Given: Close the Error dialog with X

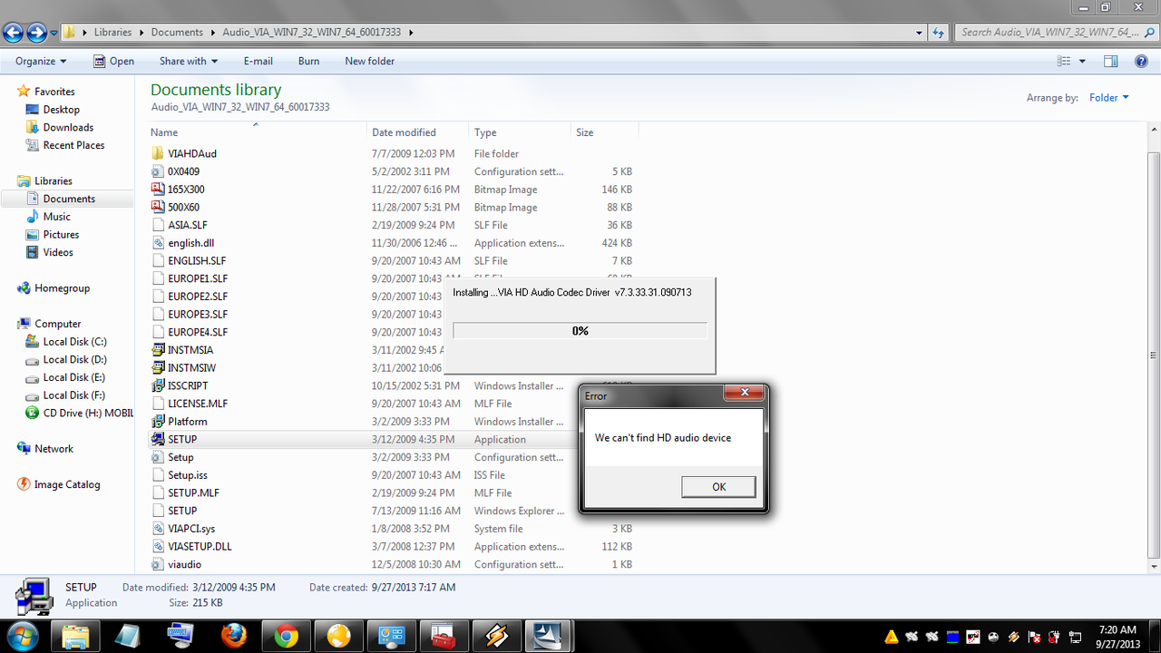Looking at the screenshot, I should pyautogui.click(x=744, y=393).
